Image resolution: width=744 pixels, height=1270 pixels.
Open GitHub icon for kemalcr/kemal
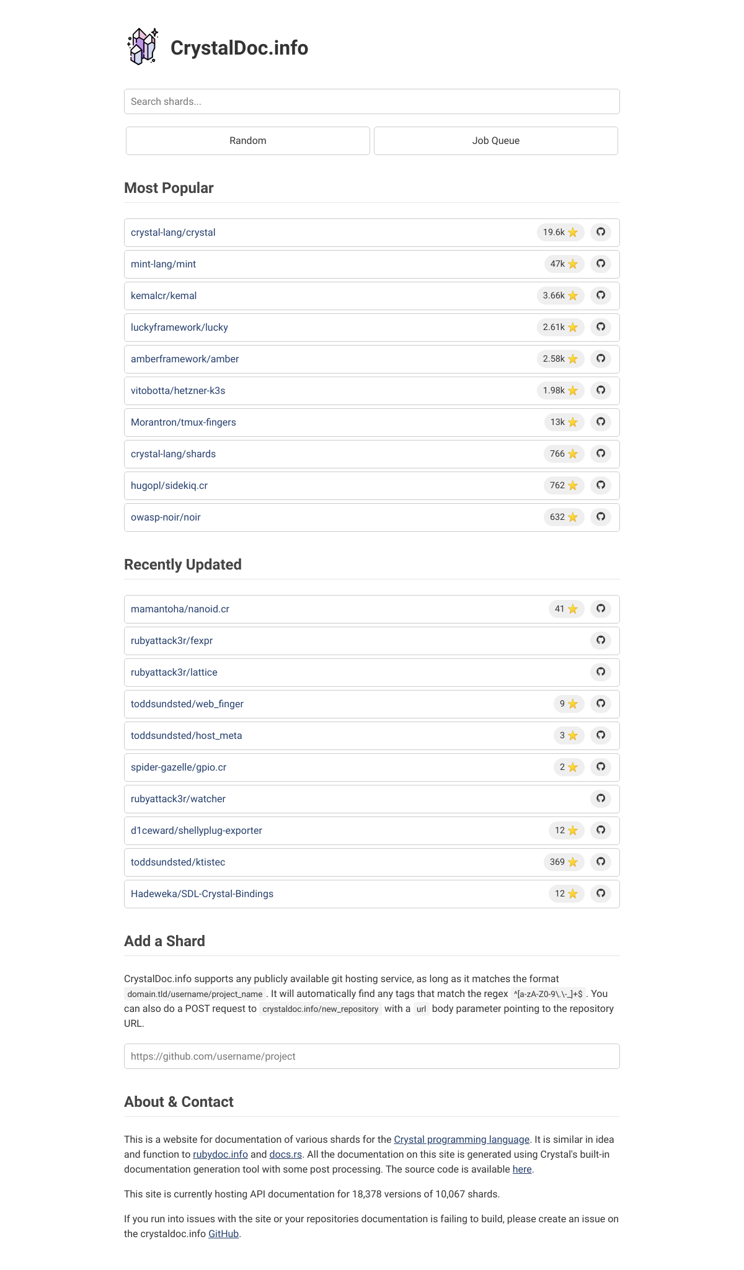(x=601, y=295)
